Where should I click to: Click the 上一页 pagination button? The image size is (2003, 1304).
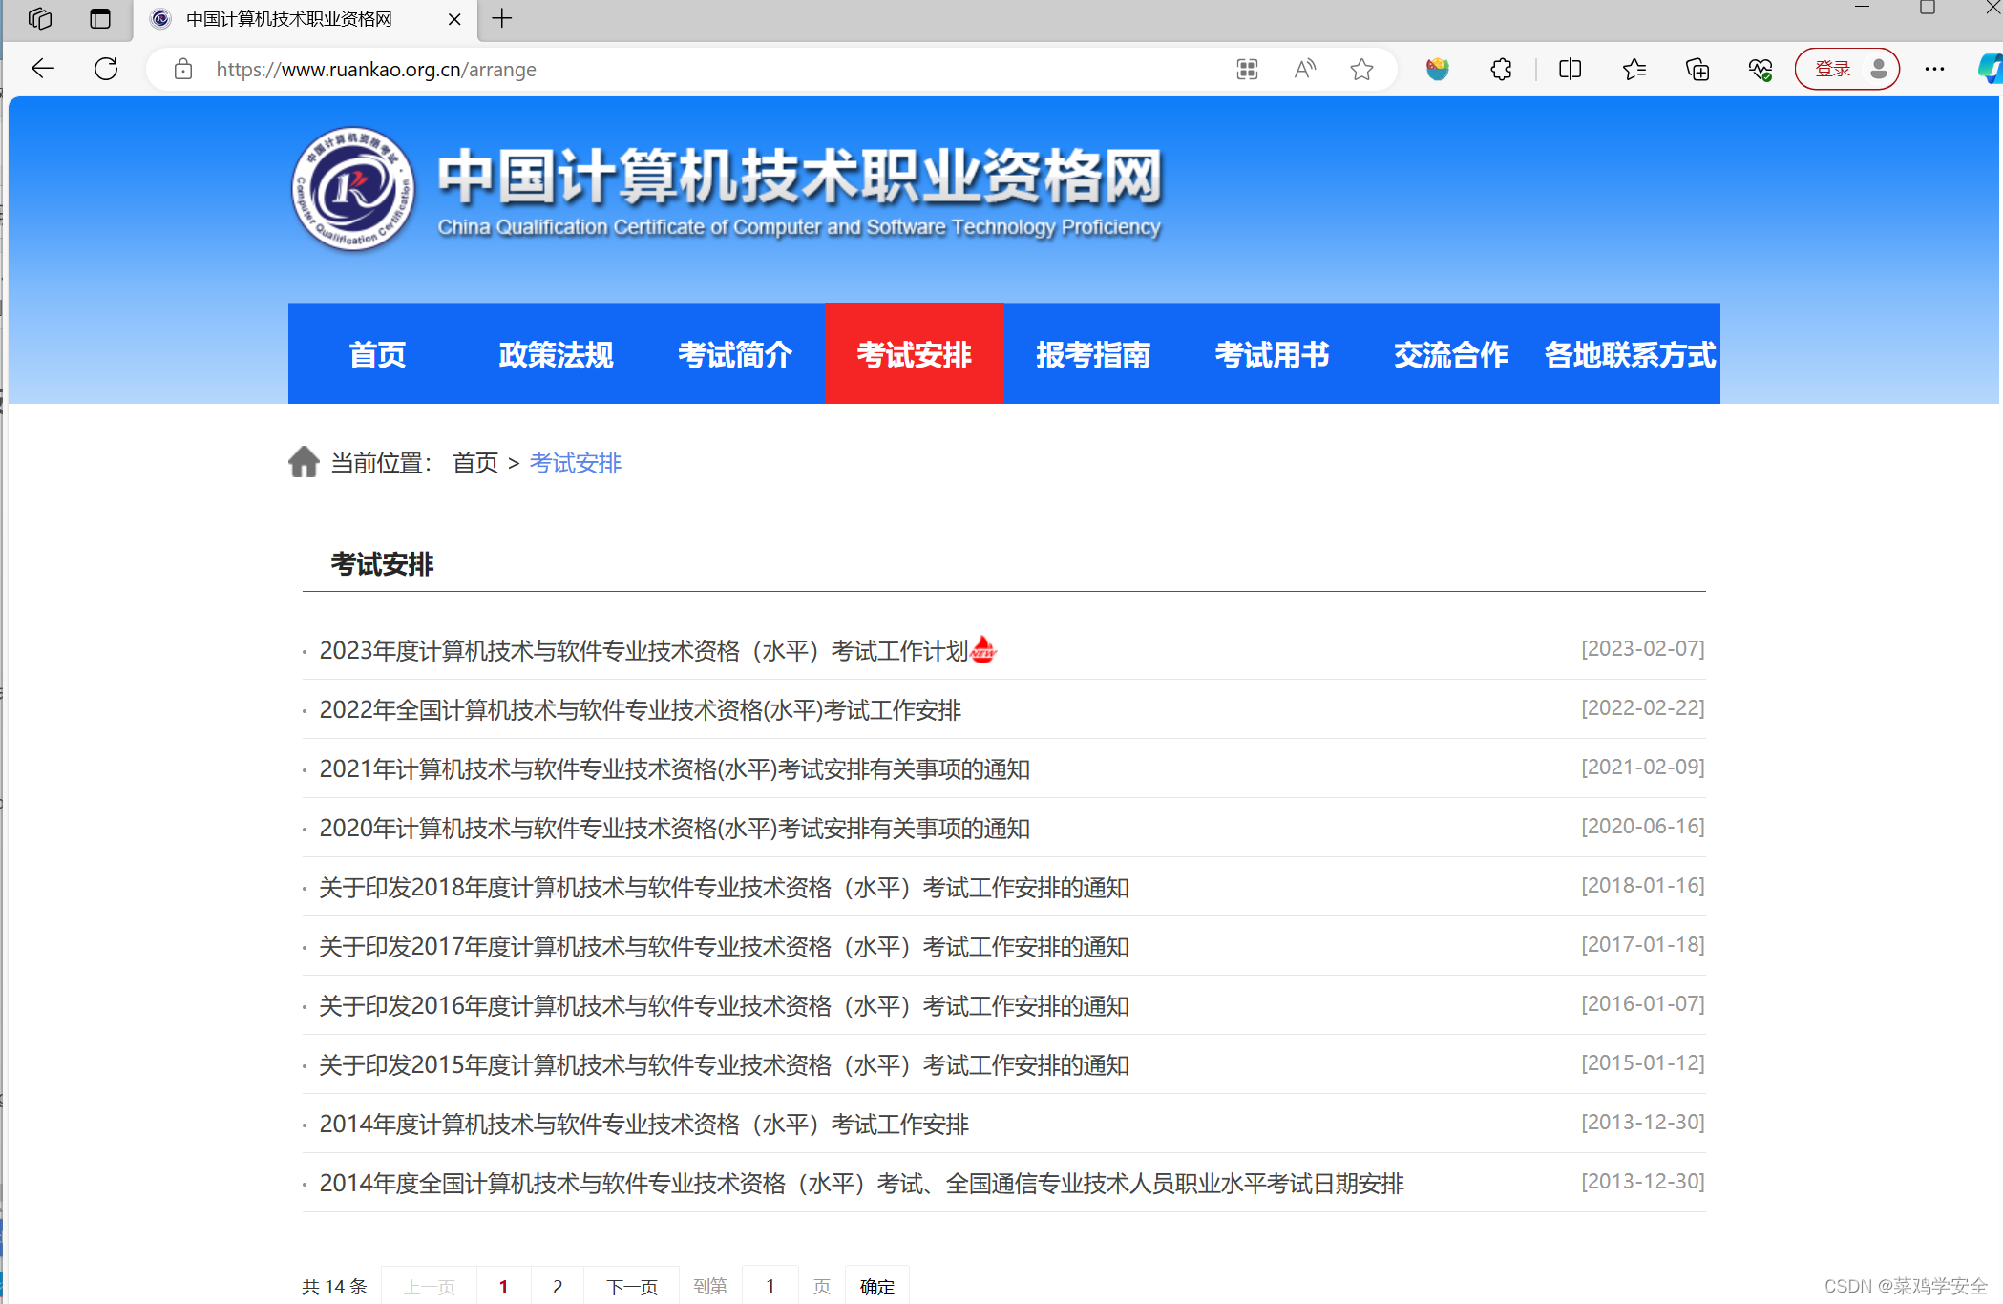pyautogui.click(x=430, y=1286)
